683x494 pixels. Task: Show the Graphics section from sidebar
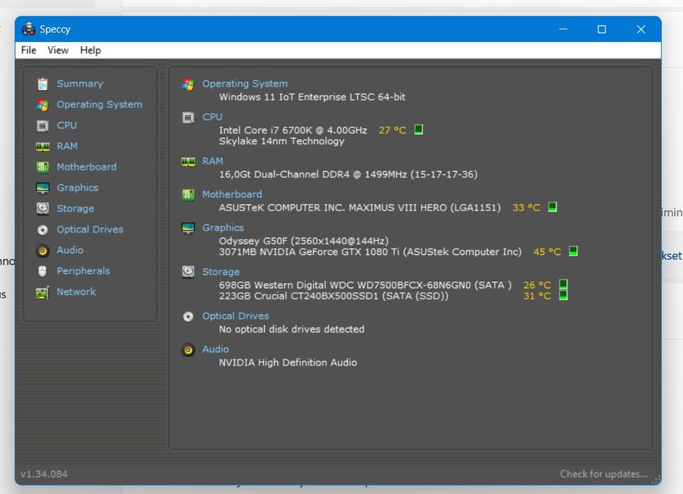coord(78,188)
